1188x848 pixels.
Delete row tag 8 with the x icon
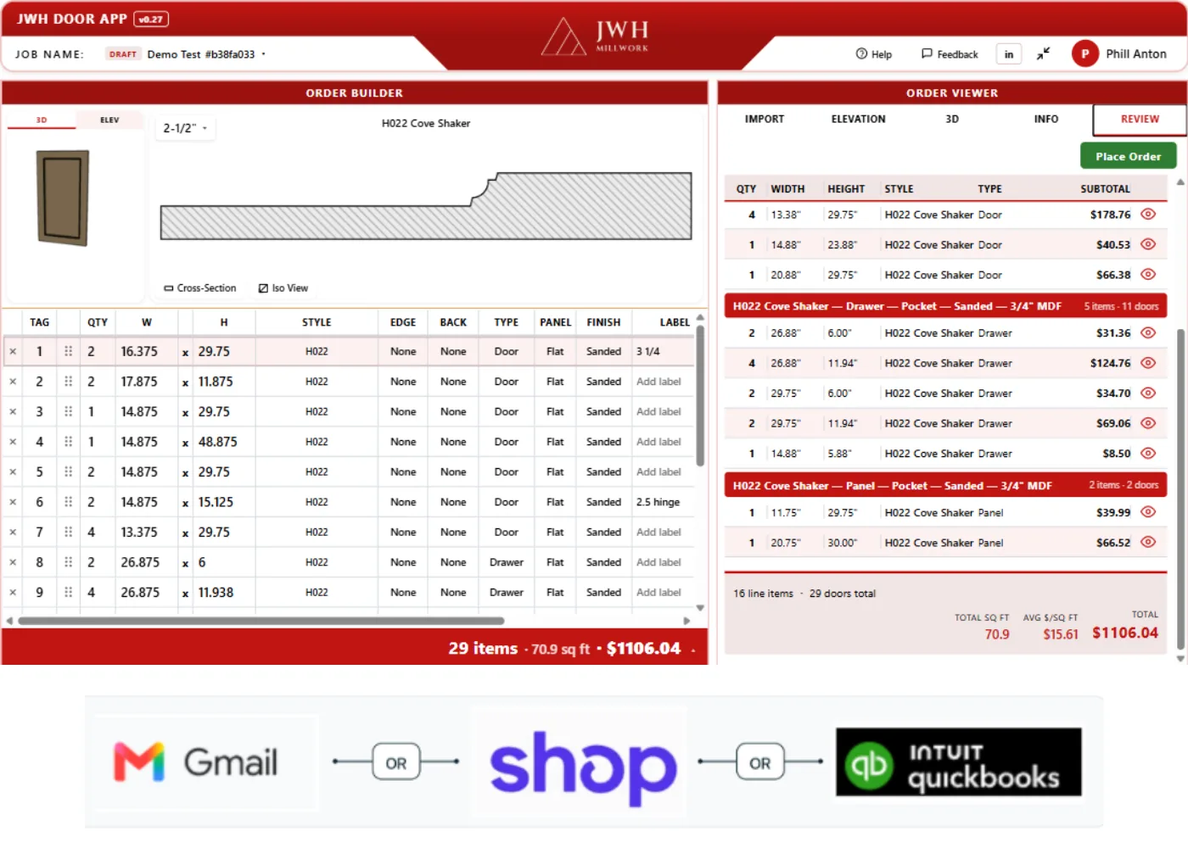pyautogui.click(x=13, y=563)
